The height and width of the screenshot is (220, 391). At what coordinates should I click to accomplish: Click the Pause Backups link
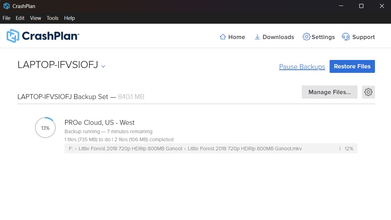pyautogui.click(x=302, y=67)
